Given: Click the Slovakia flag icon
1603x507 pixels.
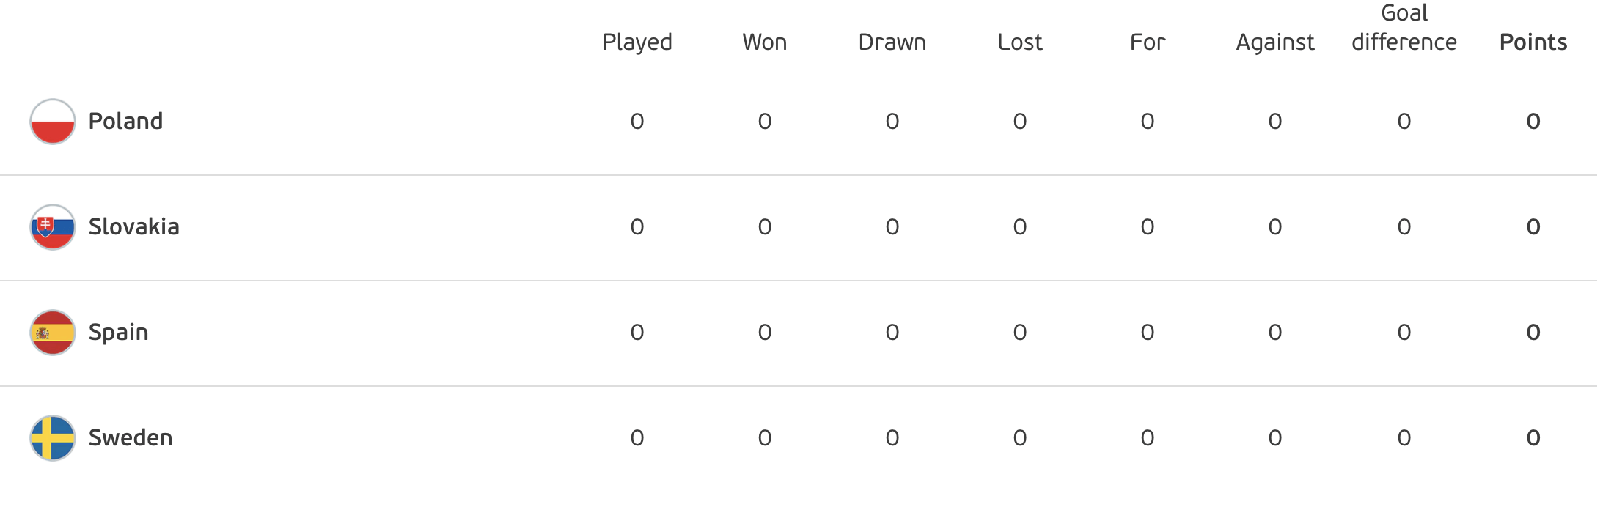Looking at the screenshot, I should click(53, 227).
